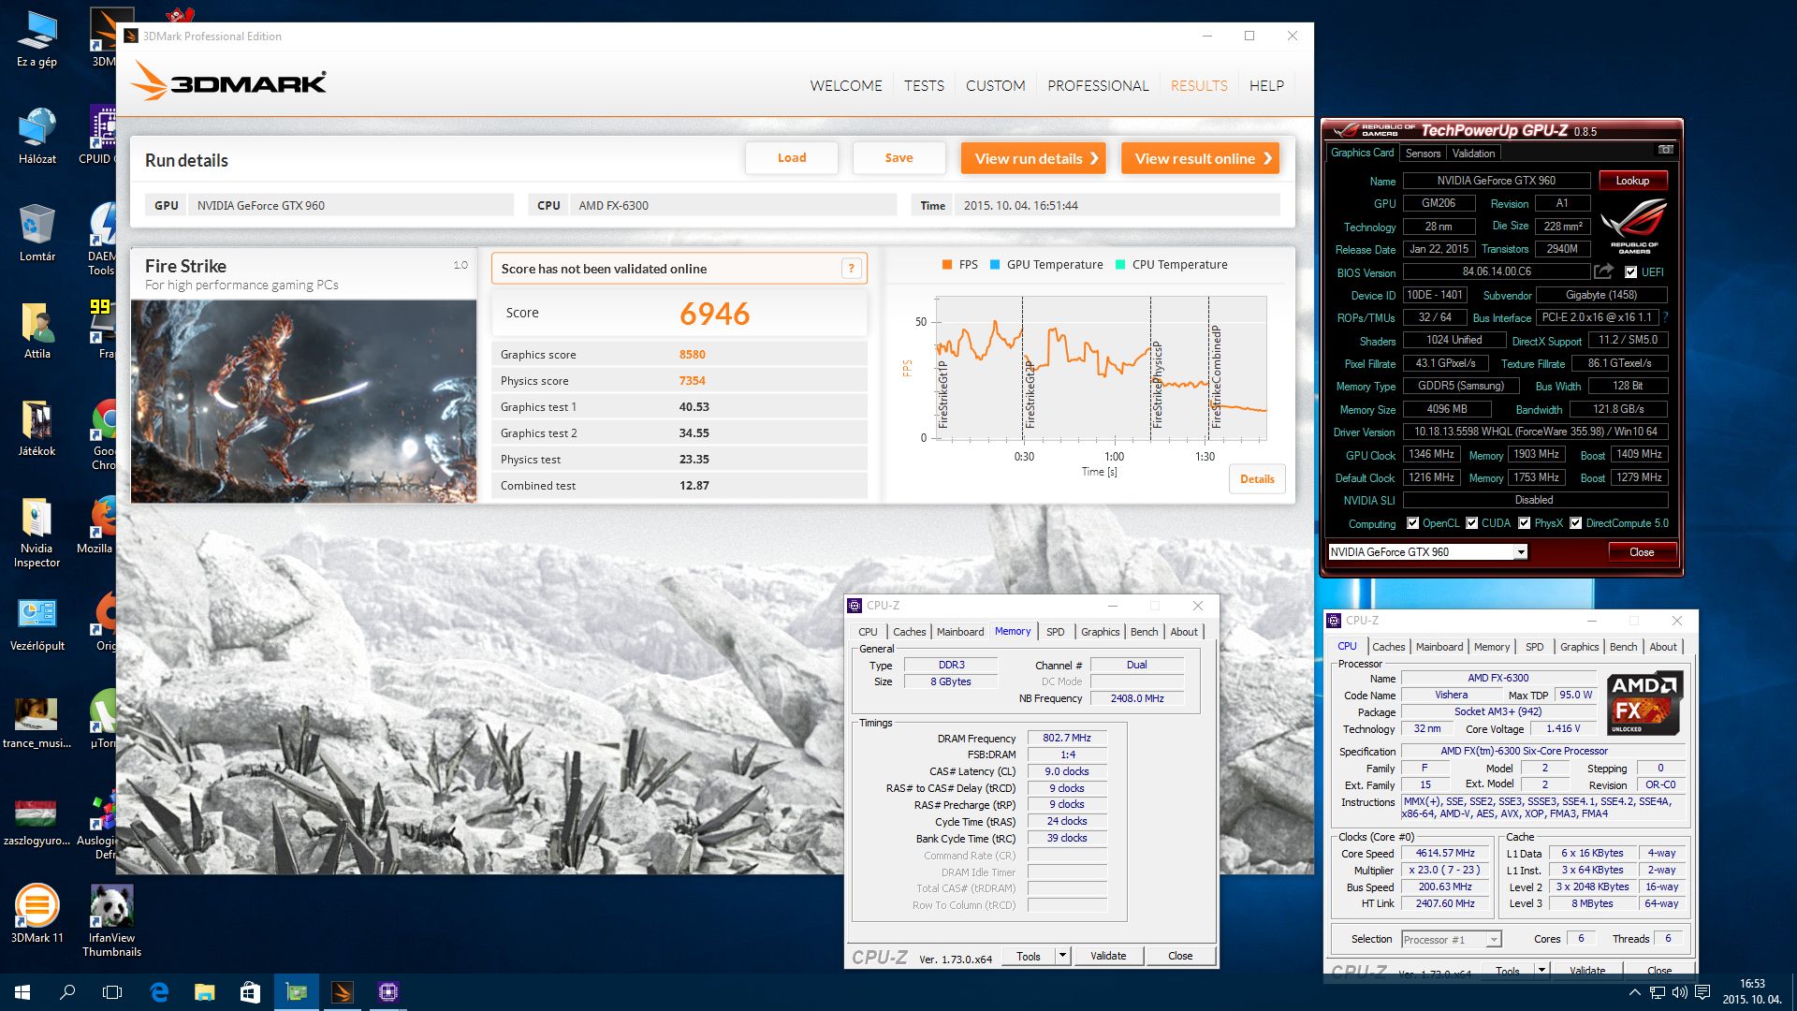Open the TESTS menu in 3DMark
1797x1011 pixels.
pyautogui.click(x=924, y=85)
